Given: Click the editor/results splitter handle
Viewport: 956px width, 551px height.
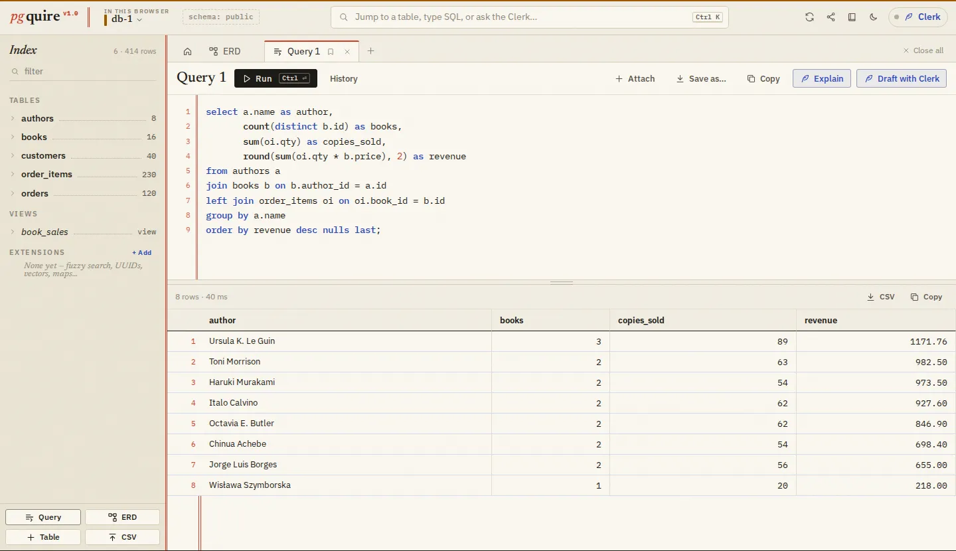Looking at the screenshot, I should (x=562, y=283).
